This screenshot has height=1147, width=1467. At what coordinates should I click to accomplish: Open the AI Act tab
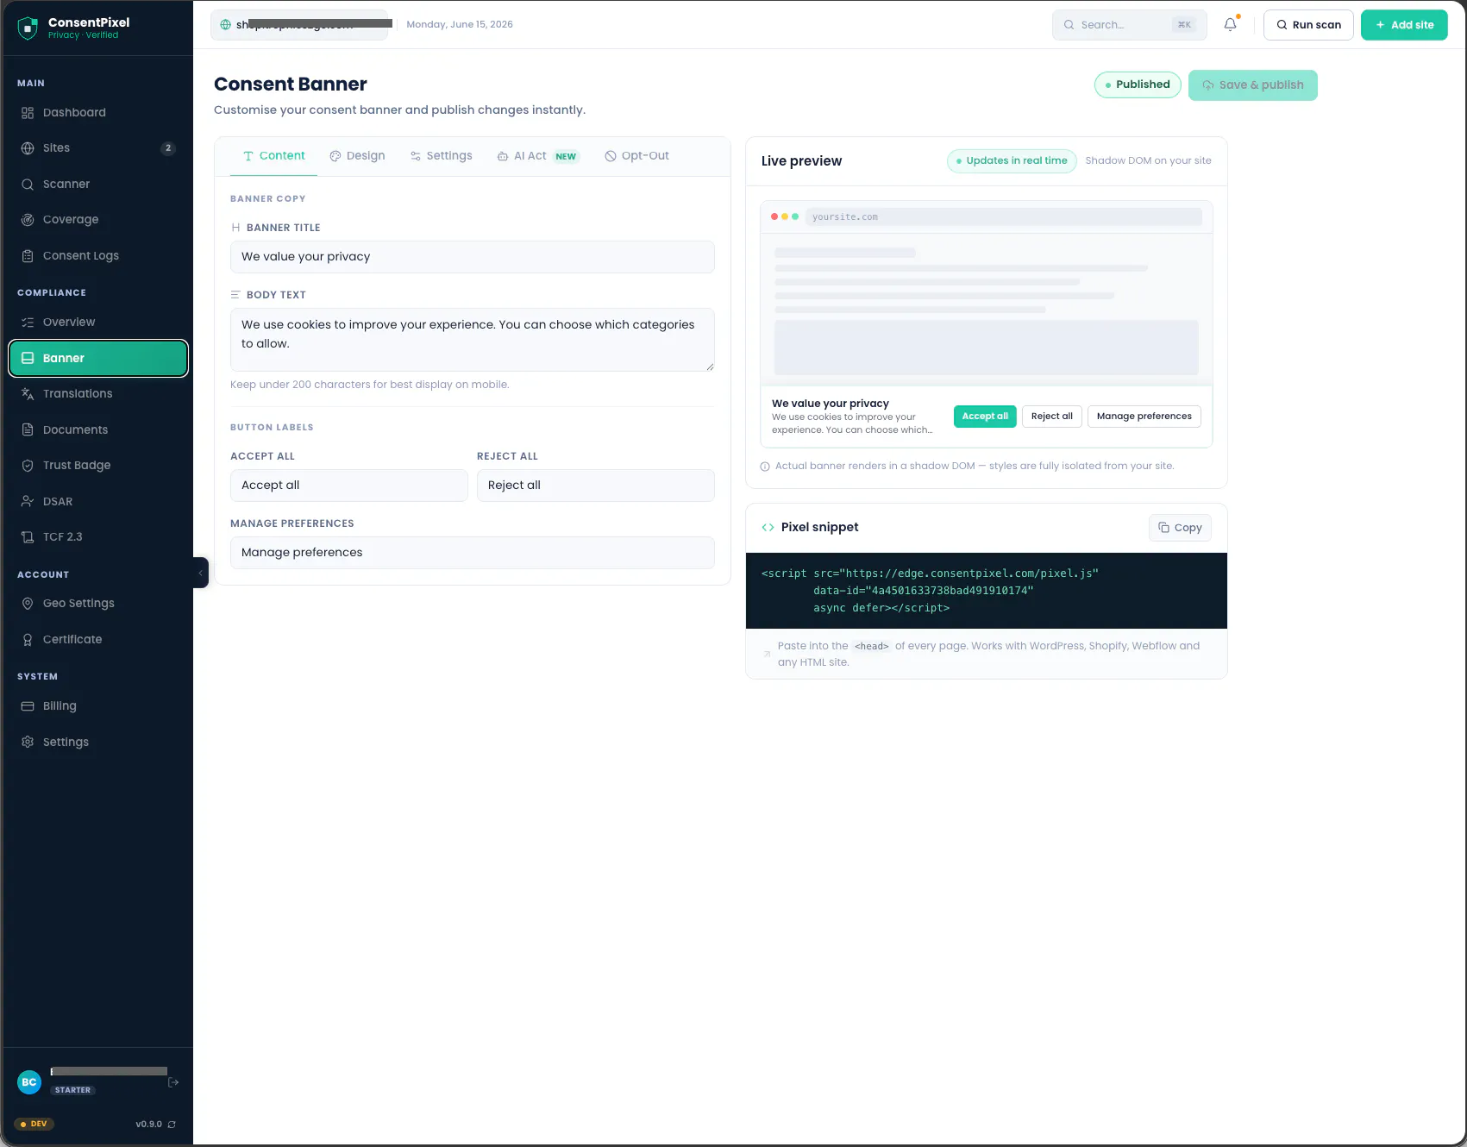pyautogui.click(x=538, y=156)
